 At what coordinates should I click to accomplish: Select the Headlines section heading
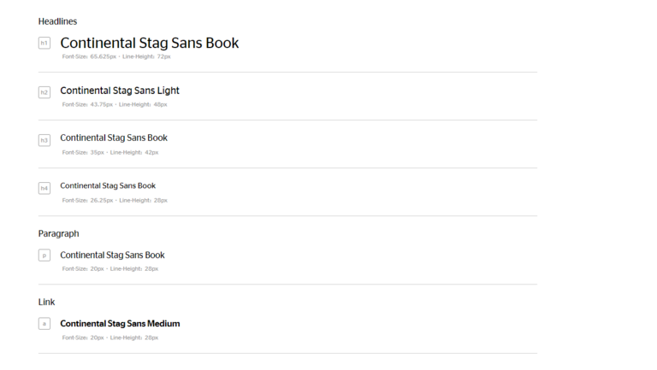(57, 21)
